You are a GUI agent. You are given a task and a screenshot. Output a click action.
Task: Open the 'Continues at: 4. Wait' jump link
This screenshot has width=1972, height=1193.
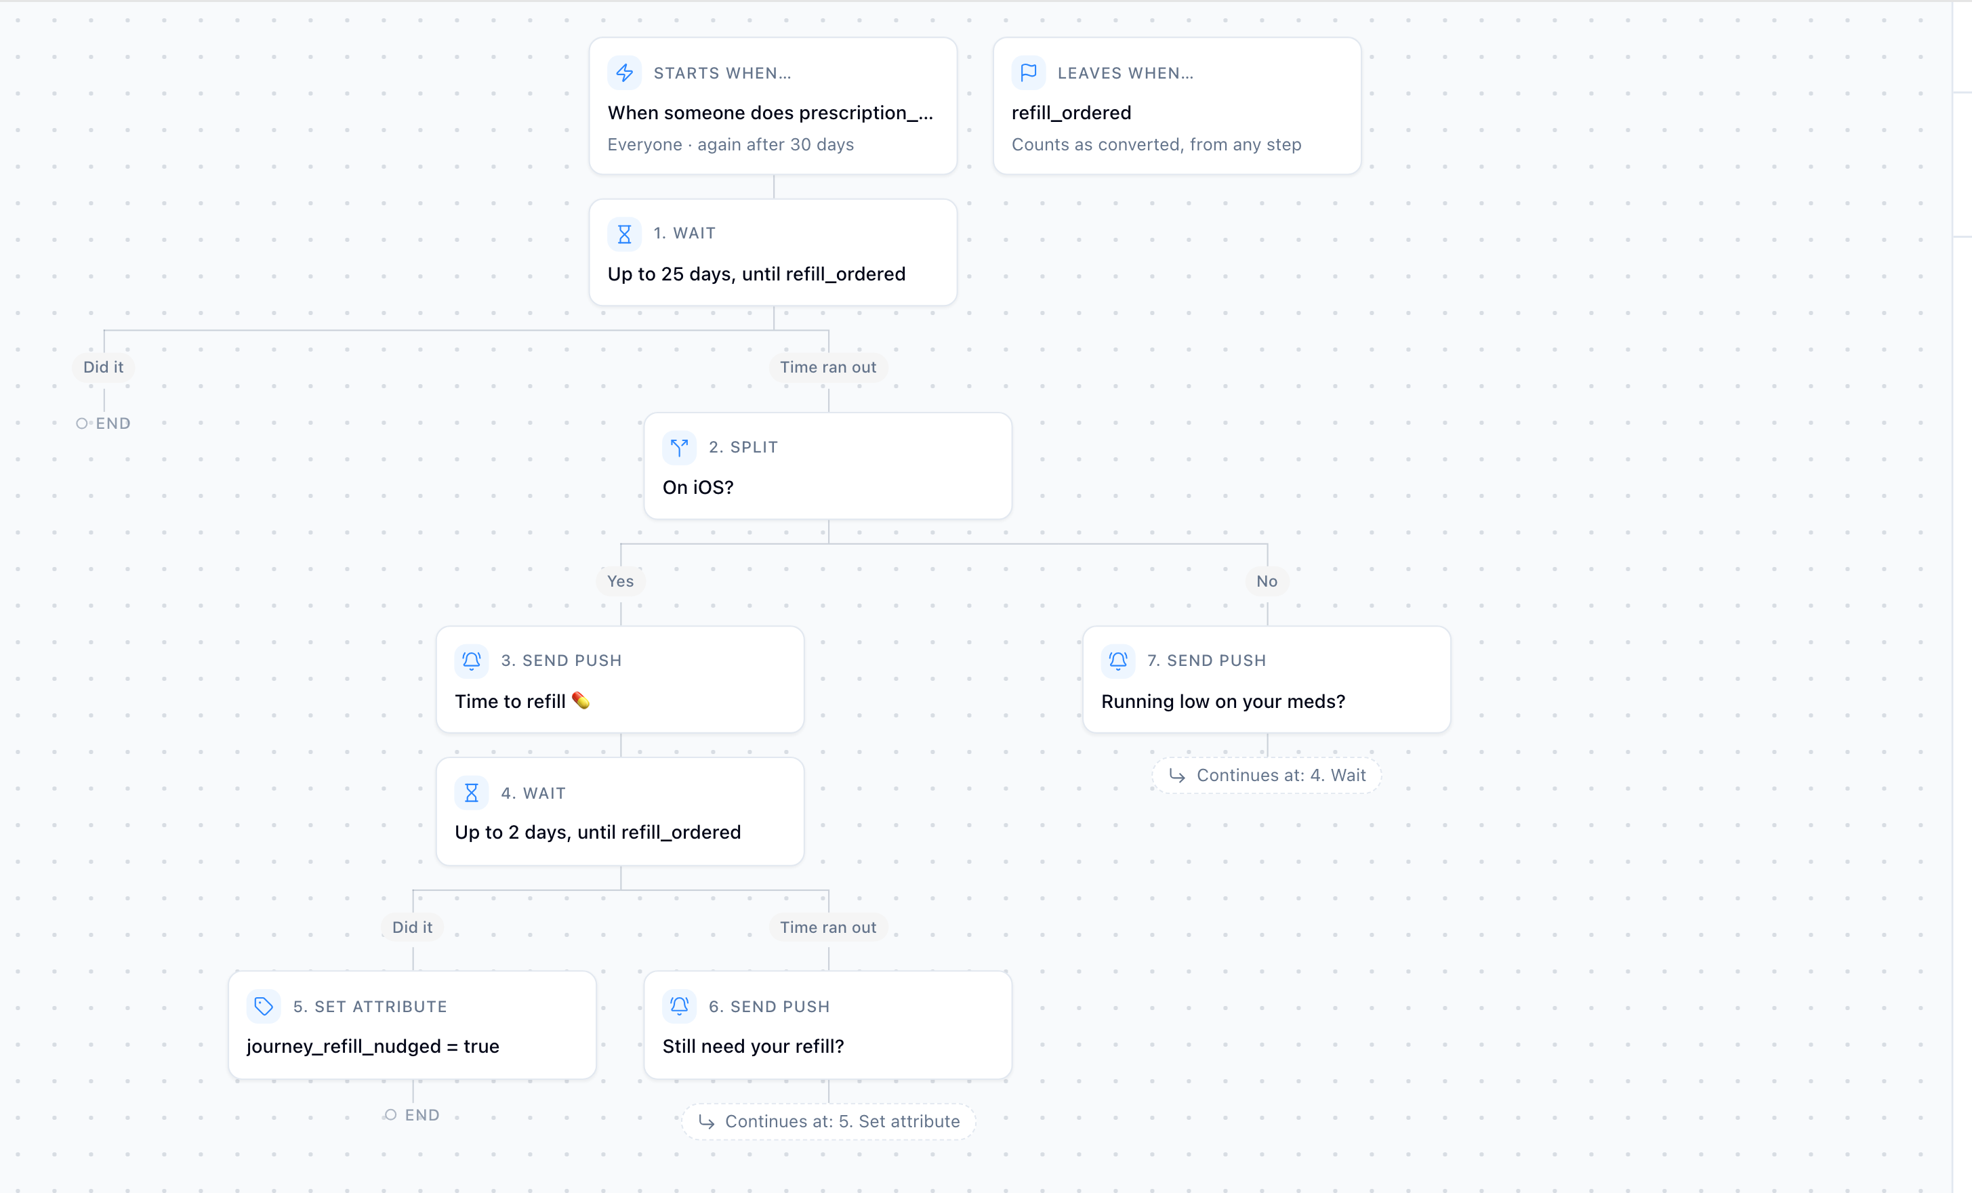[x=1267, y=775]
